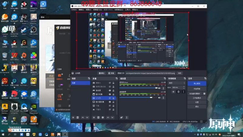Launch WeGame from the desktop
This screenshot has height=137, width=243.
point(24,44)
